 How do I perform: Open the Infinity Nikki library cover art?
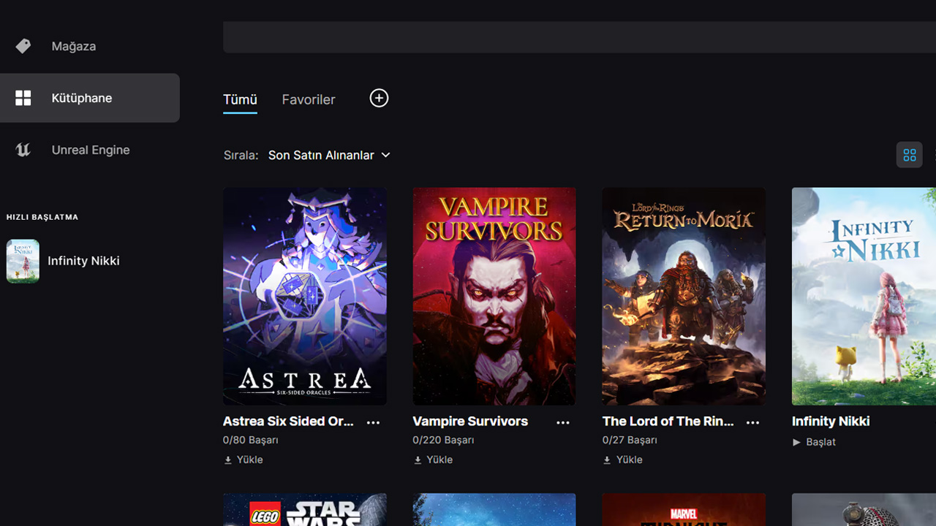click(864, 296)
